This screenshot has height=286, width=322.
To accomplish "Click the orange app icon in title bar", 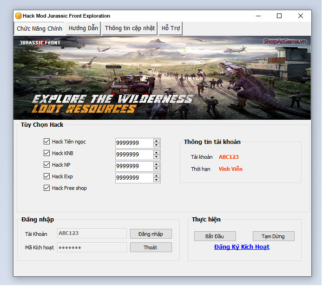I will click(19, 16).
